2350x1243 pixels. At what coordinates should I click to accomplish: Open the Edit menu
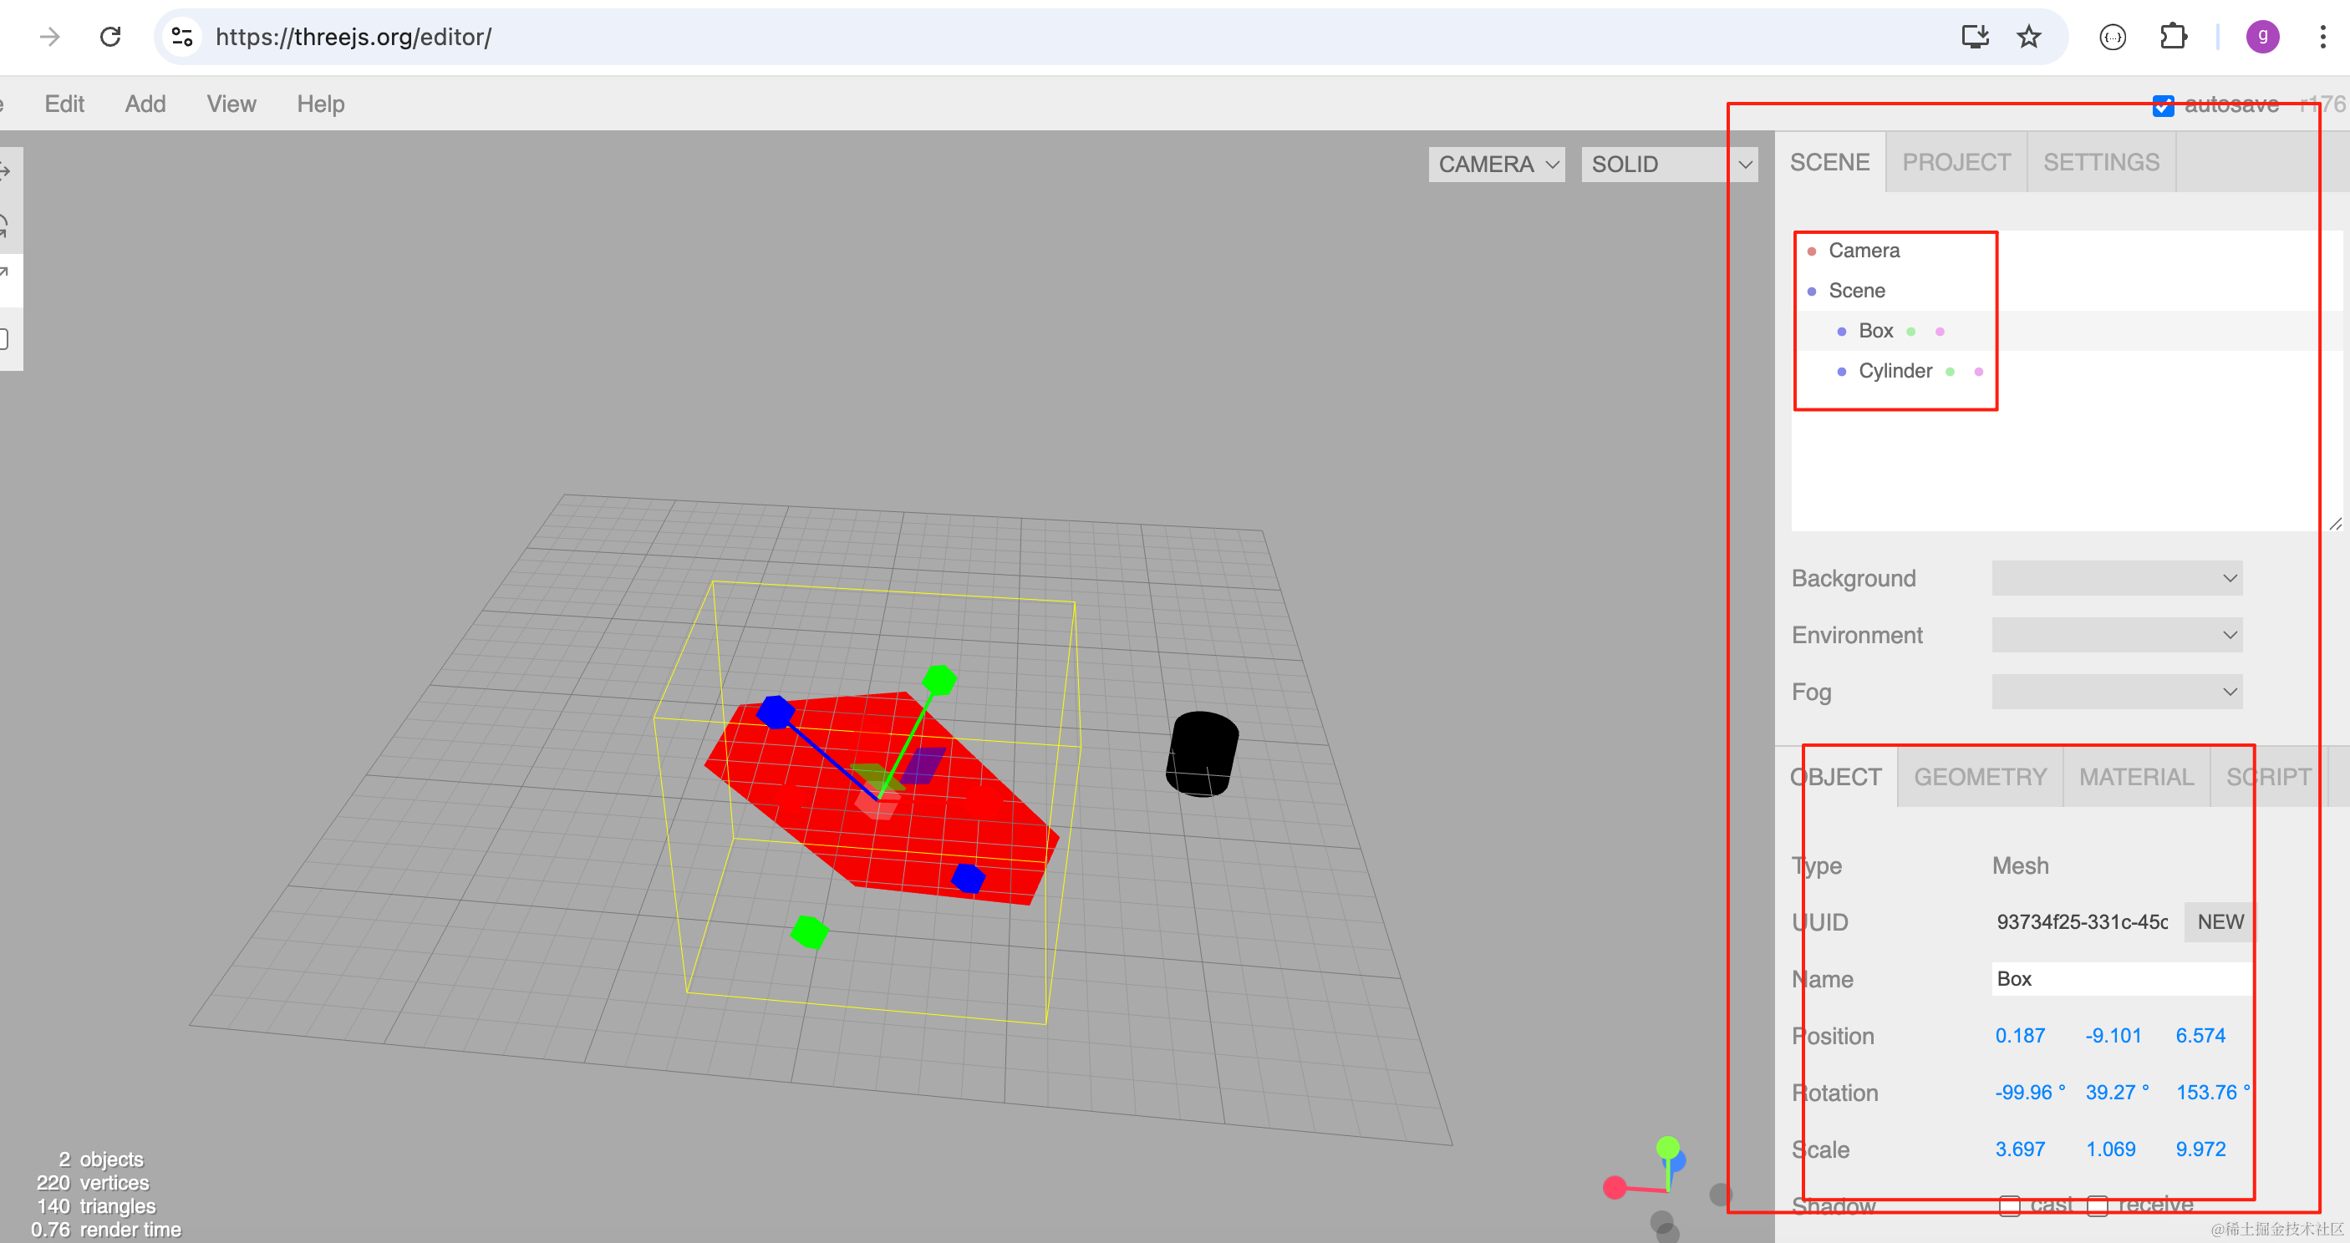pyautogui.click(x=64, y=104)
